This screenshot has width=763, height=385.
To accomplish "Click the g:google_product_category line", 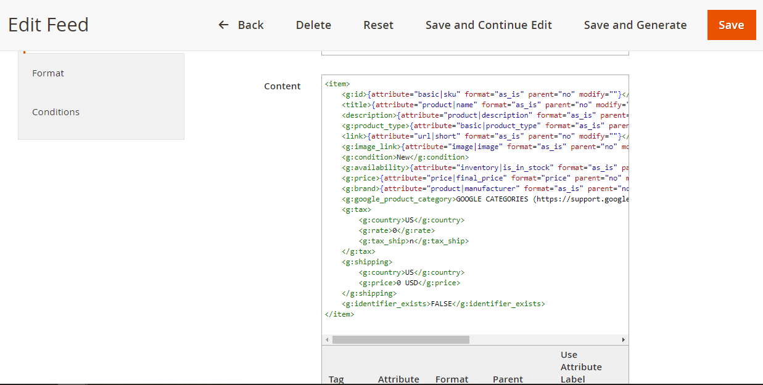I will point(481,199).
